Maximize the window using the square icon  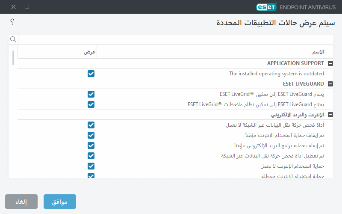[27, 7]
